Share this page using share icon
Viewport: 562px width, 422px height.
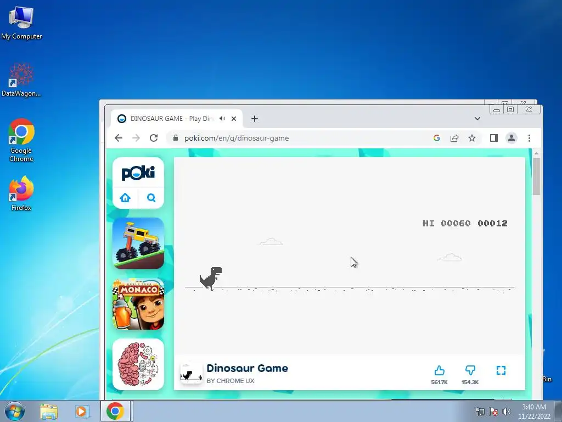pos(454,138)
